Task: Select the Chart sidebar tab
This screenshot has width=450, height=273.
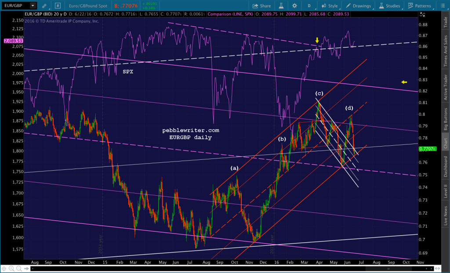Action: tap(446, 144)
